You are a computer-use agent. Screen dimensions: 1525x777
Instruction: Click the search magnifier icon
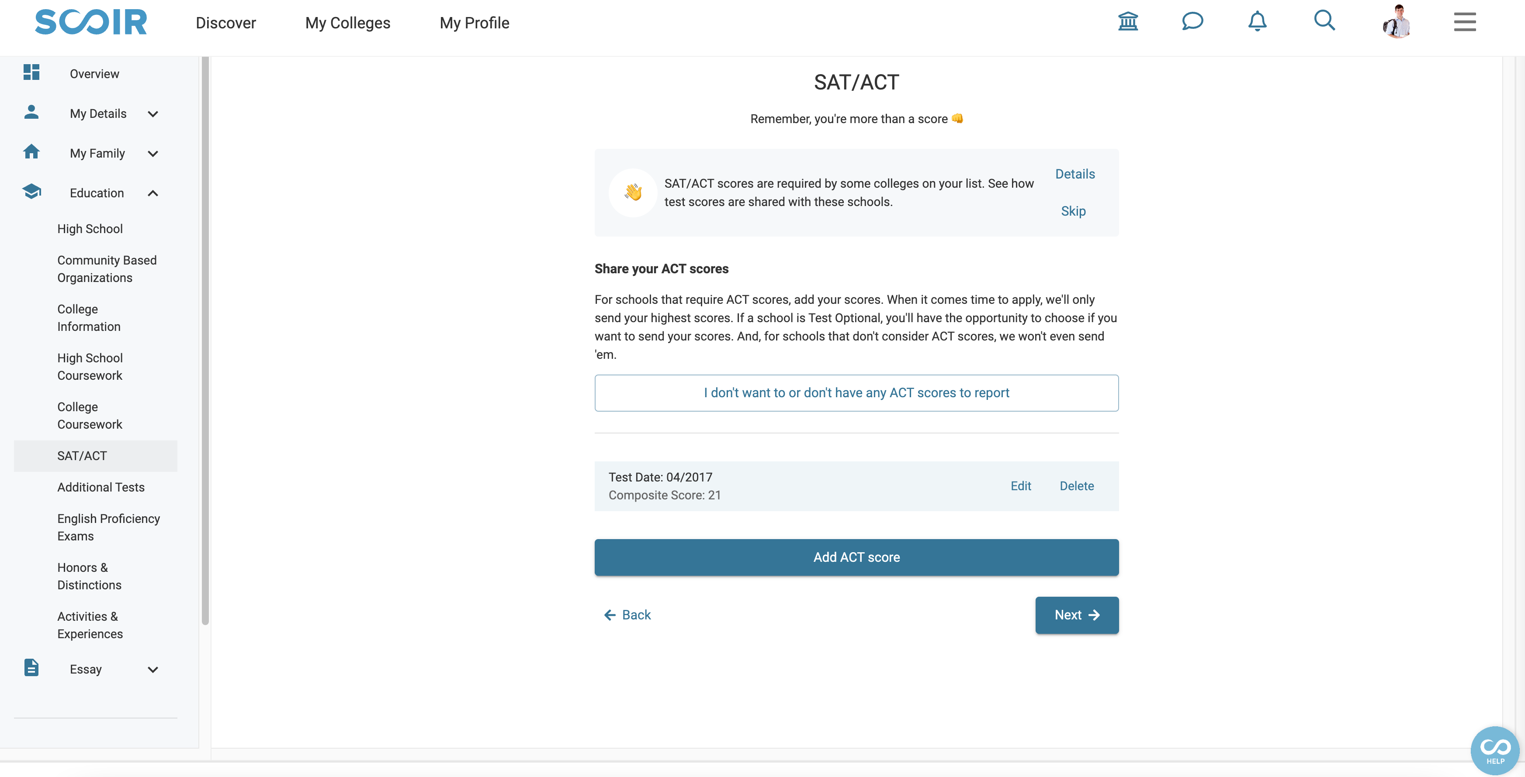click(1324, 21)
